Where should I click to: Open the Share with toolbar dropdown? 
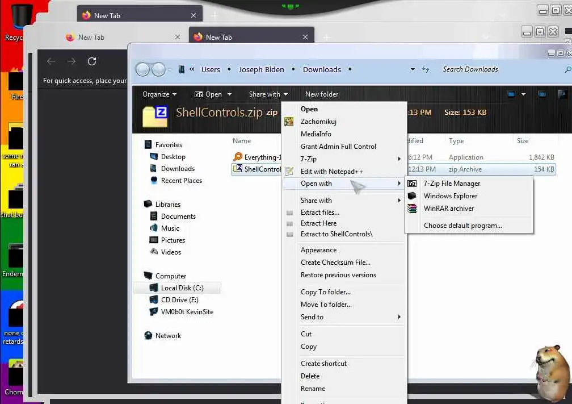pyautogui.click(x=268, y=94)
